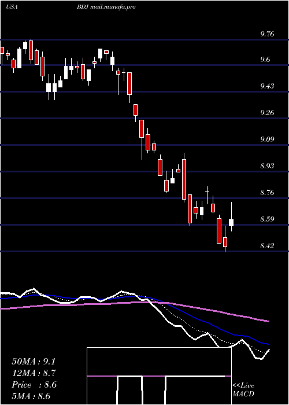The height and width of the screenshot is (405, 289).
Task: Click the last white candlestick on the chart
Action: click(231, 216)
